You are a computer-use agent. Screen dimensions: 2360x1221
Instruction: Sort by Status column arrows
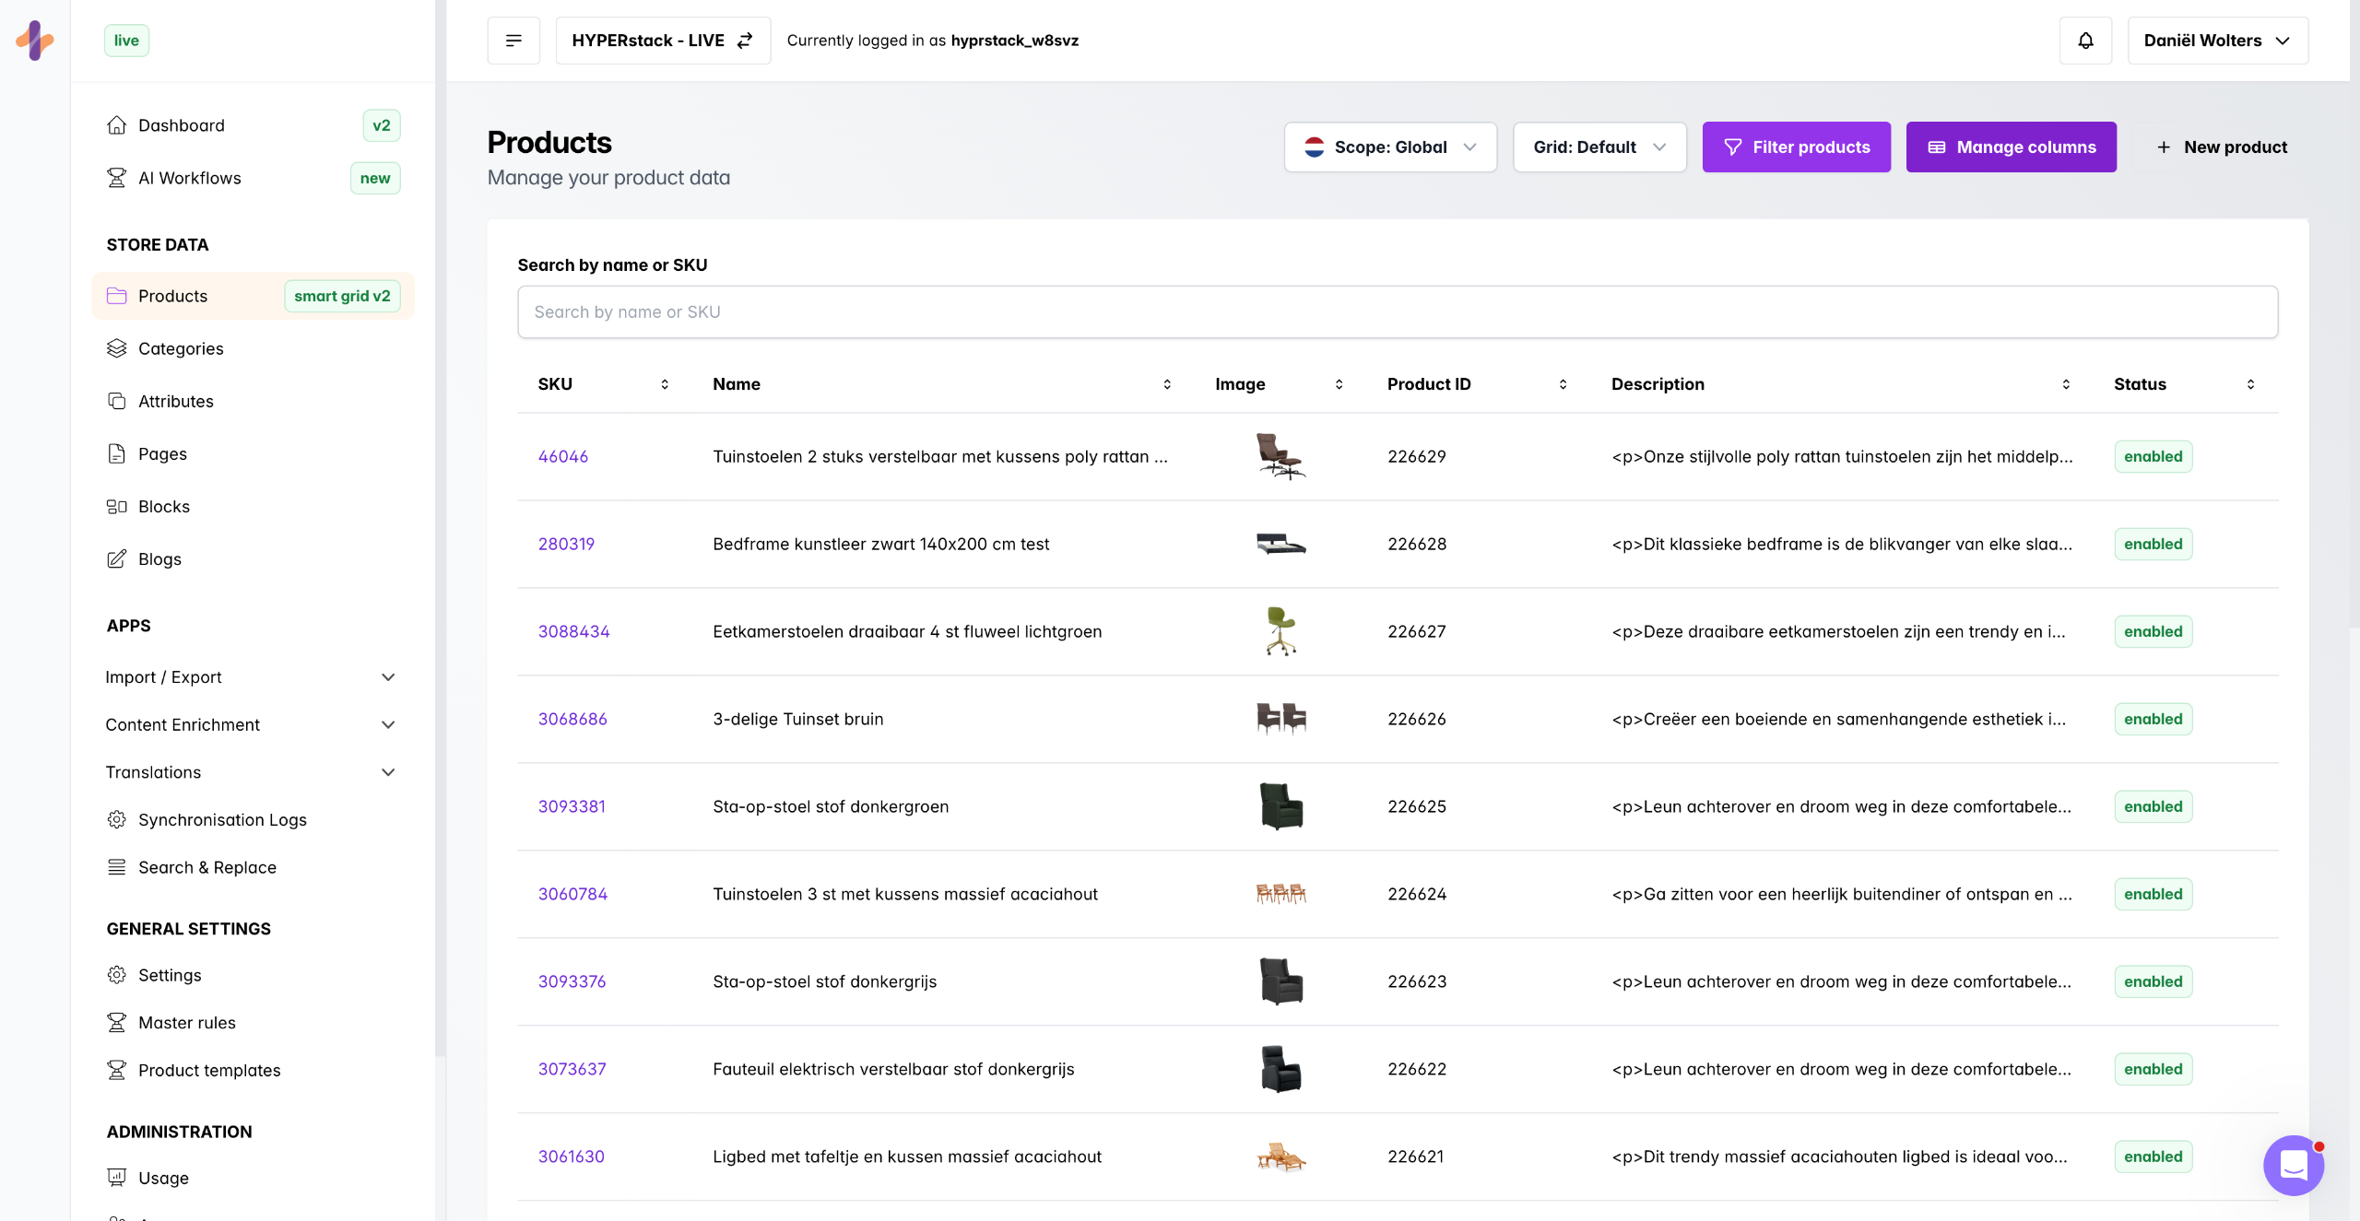pyautogui.click(x=2250, y=384)
